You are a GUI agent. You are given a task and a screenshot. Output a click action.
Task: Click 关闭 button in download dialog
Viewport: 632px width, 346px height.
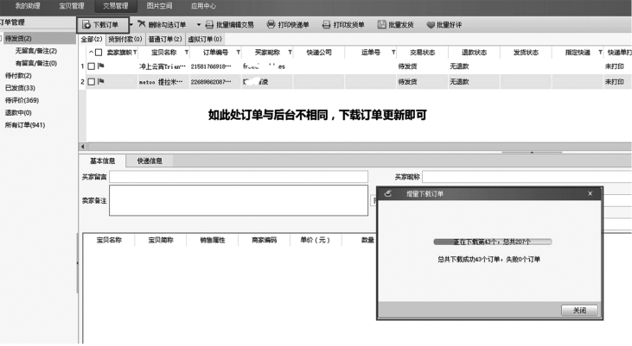(579, 311)
